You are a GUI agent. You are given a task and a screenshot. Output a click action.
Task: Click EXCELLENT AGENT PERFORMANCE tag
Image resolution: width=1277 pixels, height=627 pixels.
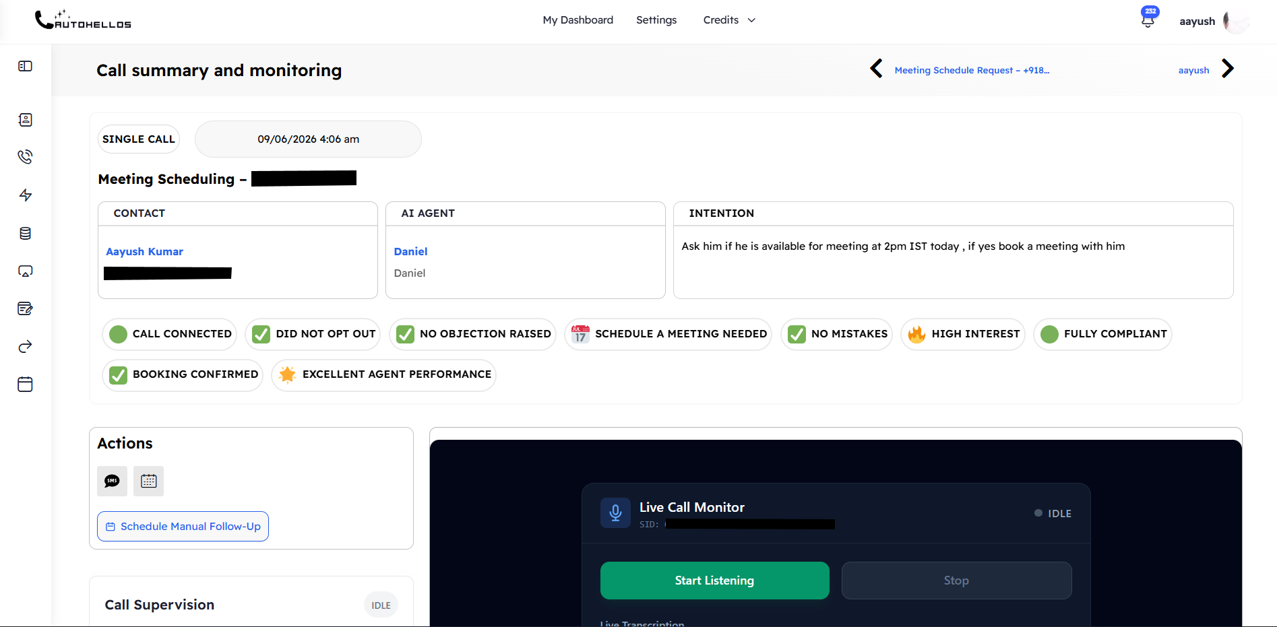(x=383, y=374)
